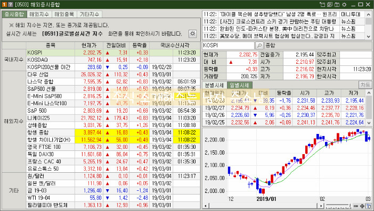The image size is (374, 211).
Task: Open the sun-shaped settings icon in title bar
Action: [344, 5]
